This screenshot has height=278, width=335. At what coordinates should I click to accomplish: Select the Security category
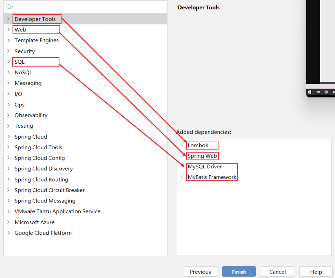click(25, 51)
